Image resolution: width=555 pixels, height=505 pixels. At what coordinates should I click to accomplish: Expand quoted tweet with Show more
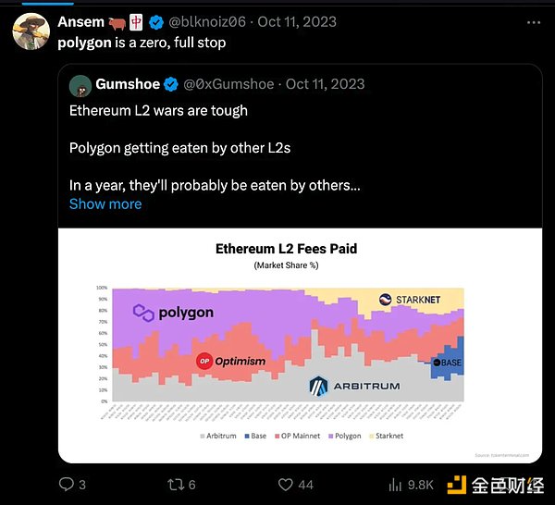(x=105, y=203)
